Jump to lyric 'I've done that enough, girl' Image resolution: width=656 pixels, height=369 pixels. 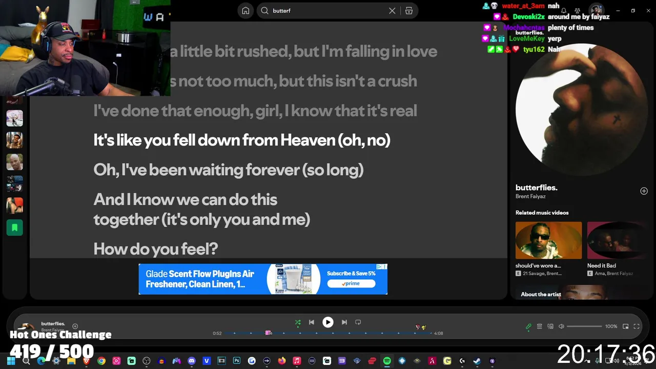255,111
